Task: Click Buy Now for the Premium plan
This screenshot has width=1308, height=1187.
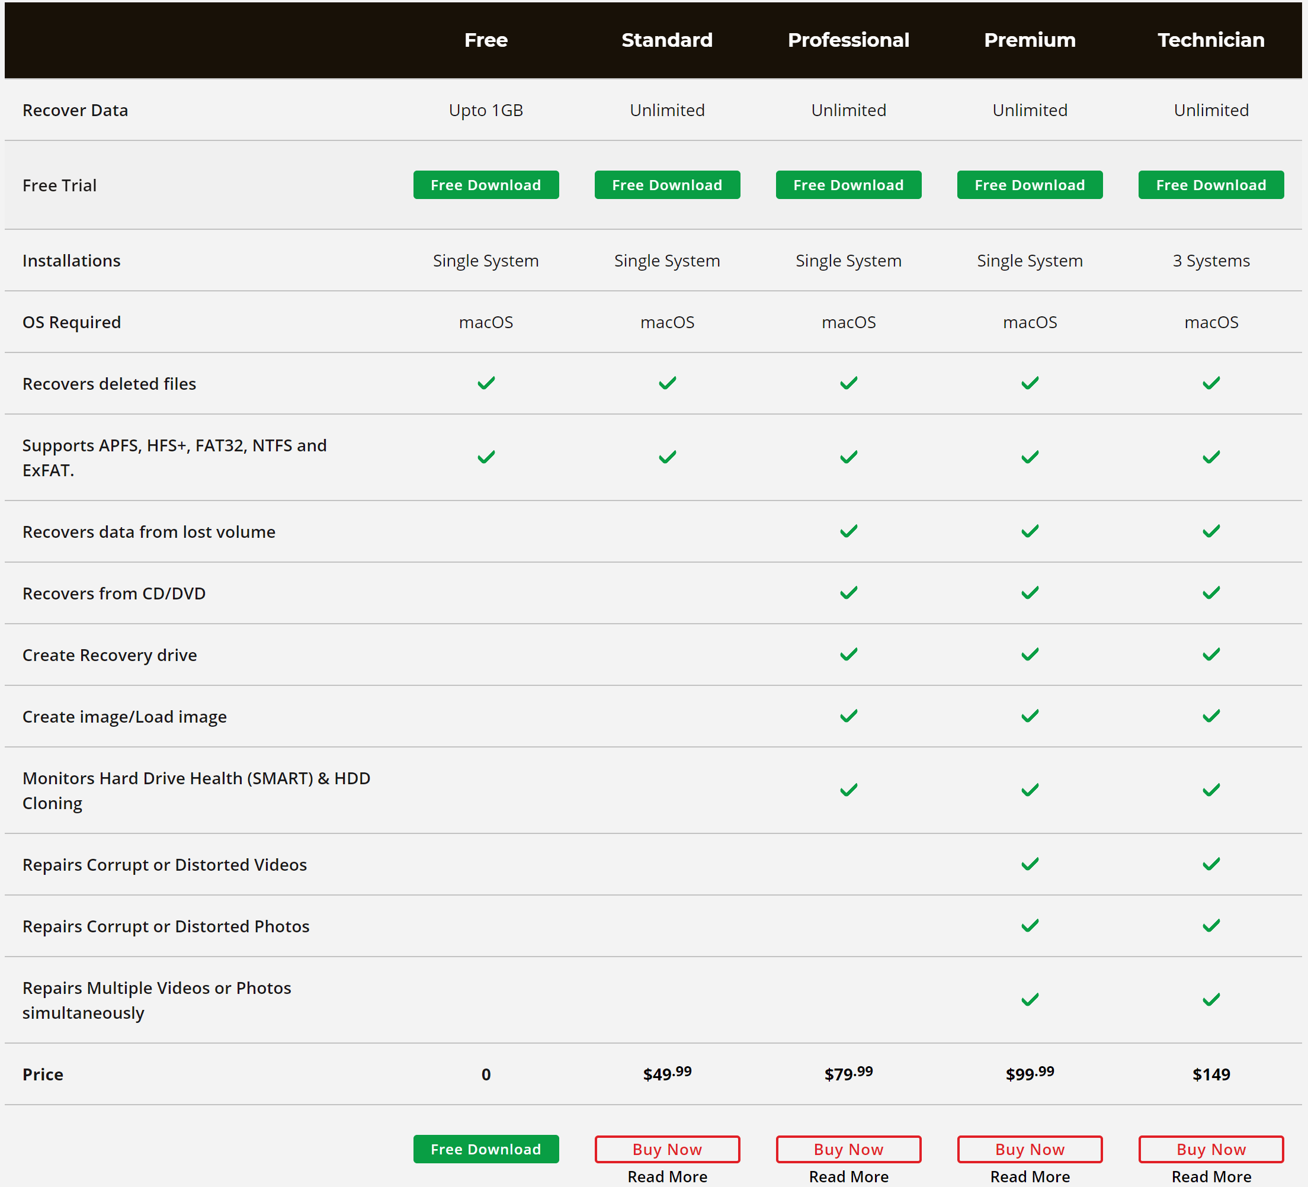Action: click(x=1030, y=1148)
